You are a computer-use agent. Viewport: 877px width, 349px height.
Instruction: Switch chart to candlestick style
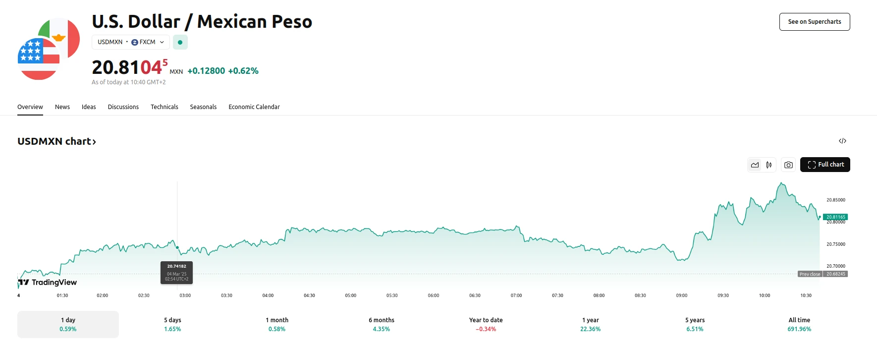tap(769, 165)
